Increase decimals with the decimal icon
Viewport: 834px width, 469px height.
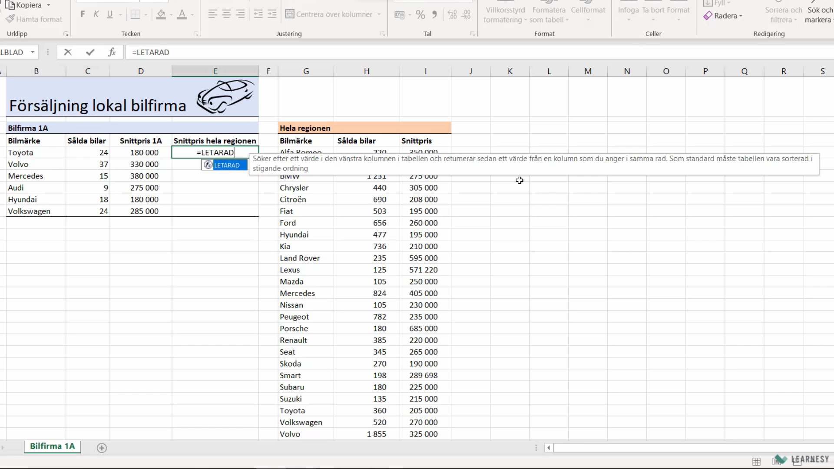click(452, 14)
